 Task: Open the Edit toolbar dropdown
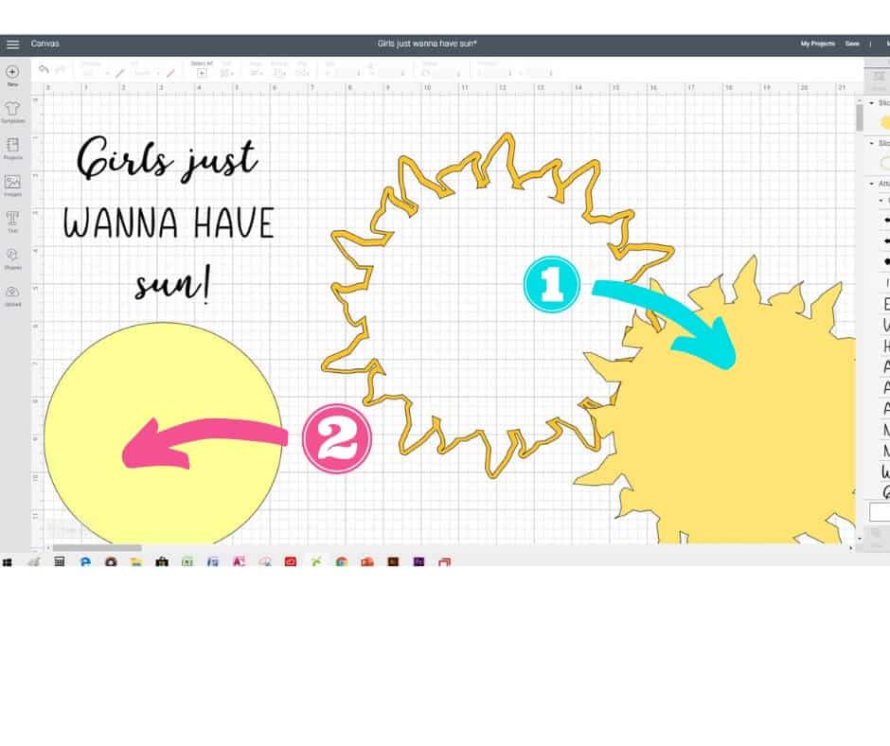coord(227,73)
